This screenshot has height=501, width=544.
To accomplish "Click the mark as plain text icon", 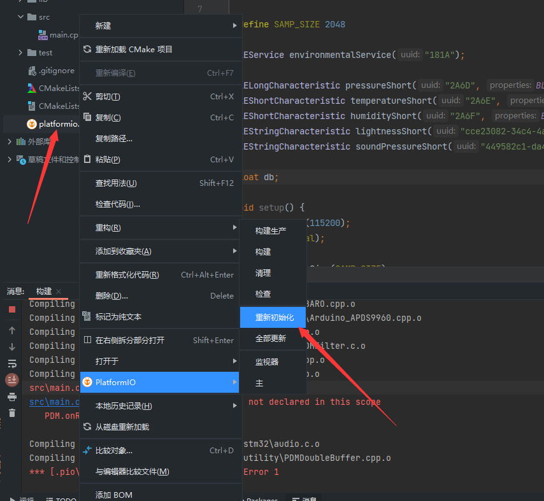I will pyautogui.click(x=87, y=316).
